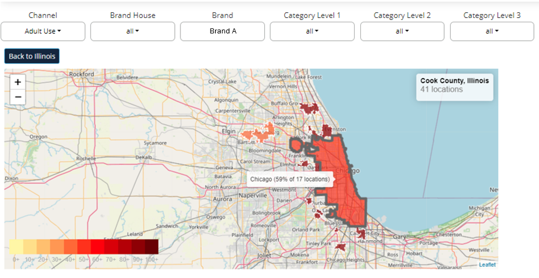Click the Rockford label on the map
Image resolution: width=539 pixels, height=278 pixels.
pyautogui.click(x=82, y=74)
